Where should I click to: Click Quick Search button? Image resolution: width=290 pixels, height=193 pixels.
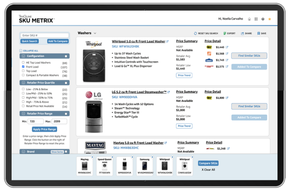[29, 41]
